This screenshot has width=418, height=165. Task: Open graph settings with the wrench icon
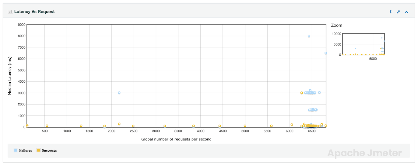[x=398, y=12]
